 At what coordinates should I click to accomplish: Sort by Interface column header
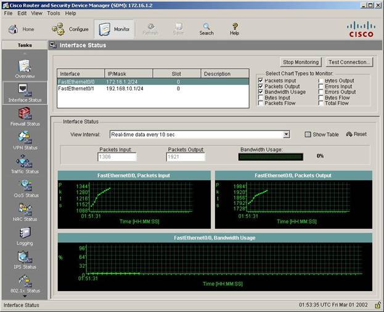(81, 74)
